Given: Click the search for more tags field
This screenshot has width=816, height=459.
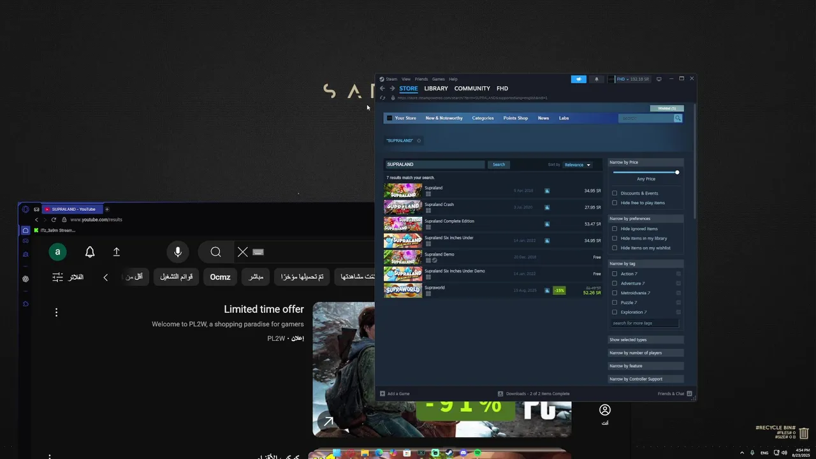Looking at the screenshot, I should click(645, 323).
